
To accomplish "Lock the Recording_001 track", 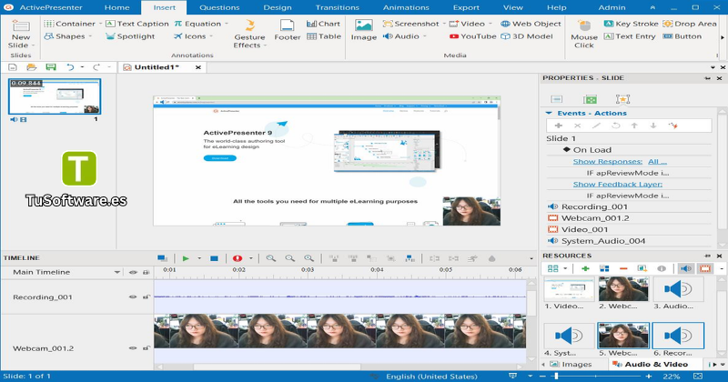I will click(146, 297).
